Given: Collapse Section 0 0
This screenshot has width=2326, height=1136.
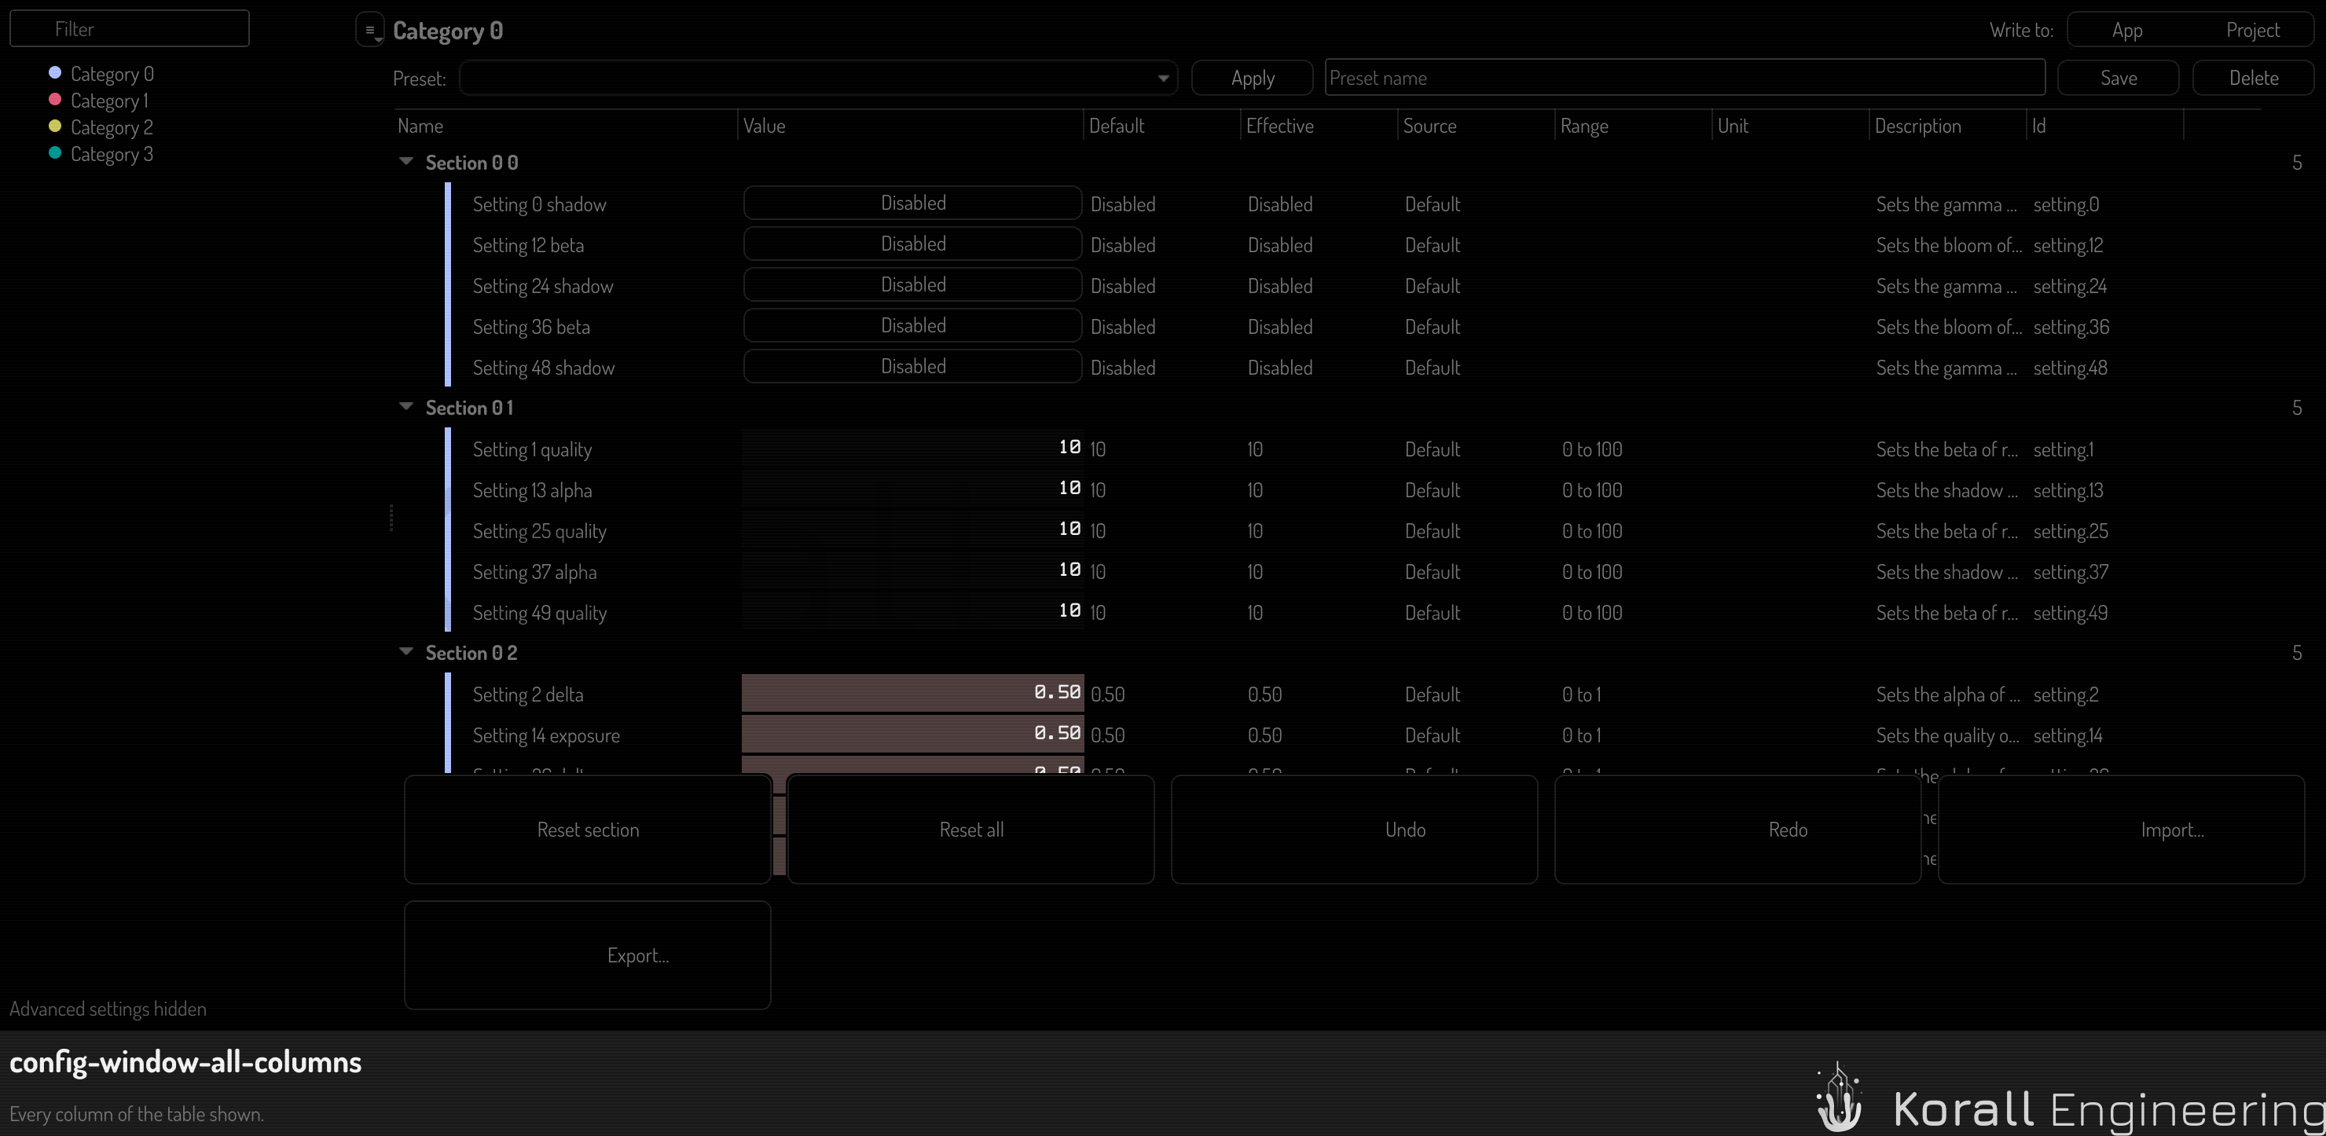Looking at the screenshot, I should pos(406,162).
